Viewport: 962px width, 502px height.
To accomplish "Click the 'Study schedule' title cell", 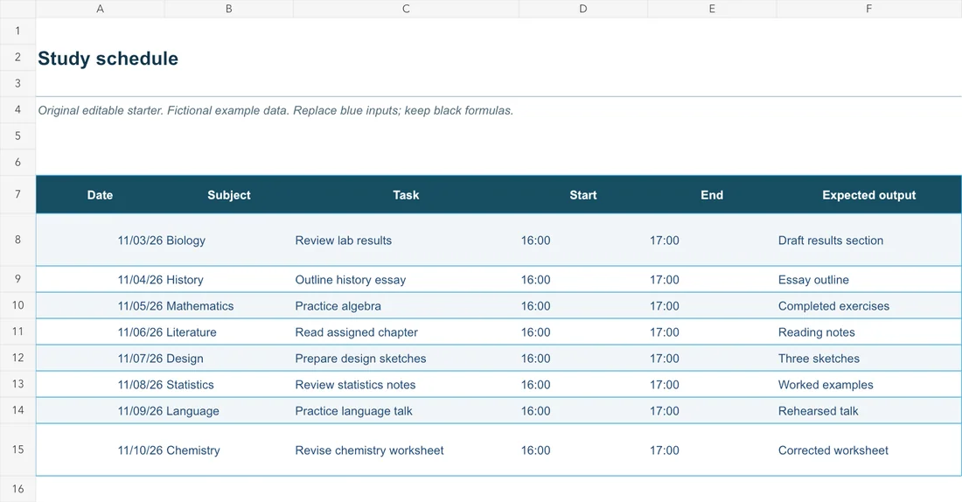I will click(x=108, y=59).
